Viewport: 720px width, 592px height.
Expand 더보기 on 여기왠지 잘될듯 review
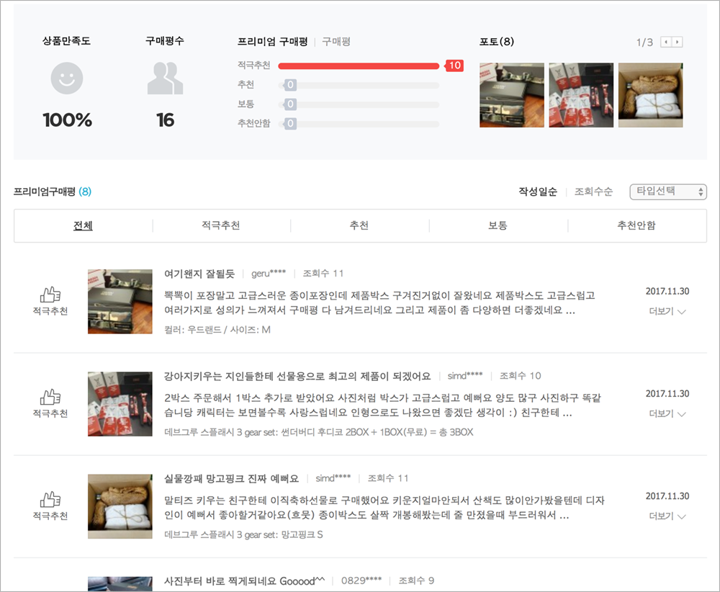tap(667, 311)
